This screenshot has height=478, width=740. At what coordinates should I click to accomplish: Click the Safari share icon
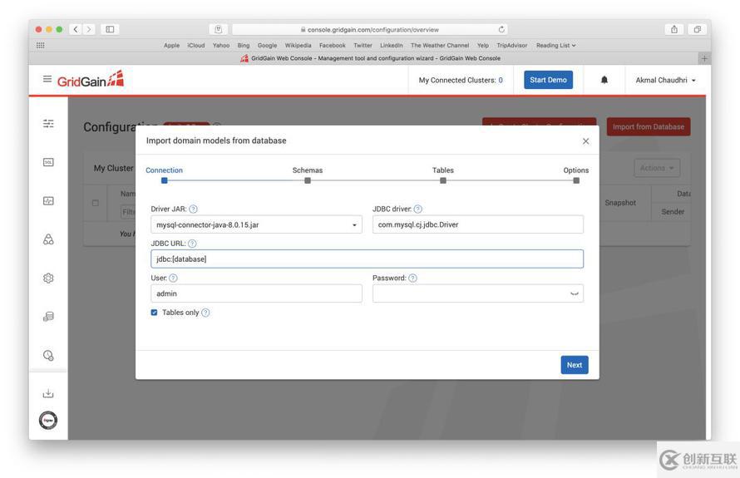click(674, 29)
